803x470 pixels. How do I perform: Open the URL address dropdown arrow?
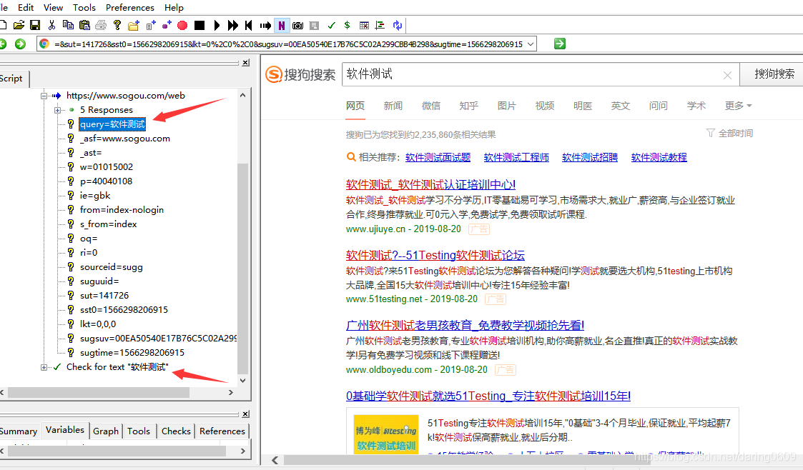click(x=531, y=44)
